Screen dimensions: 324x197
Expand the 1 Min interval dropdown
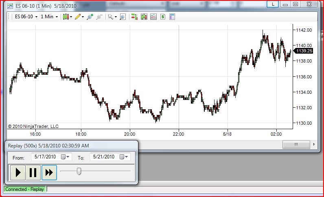point(57,17)
